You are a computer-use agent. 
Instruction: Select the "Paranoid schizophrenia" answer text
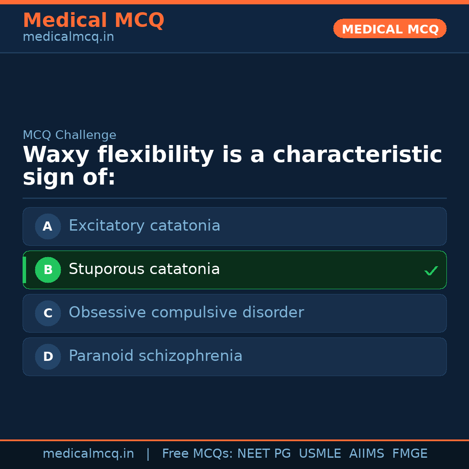click(x=155, y=356)
